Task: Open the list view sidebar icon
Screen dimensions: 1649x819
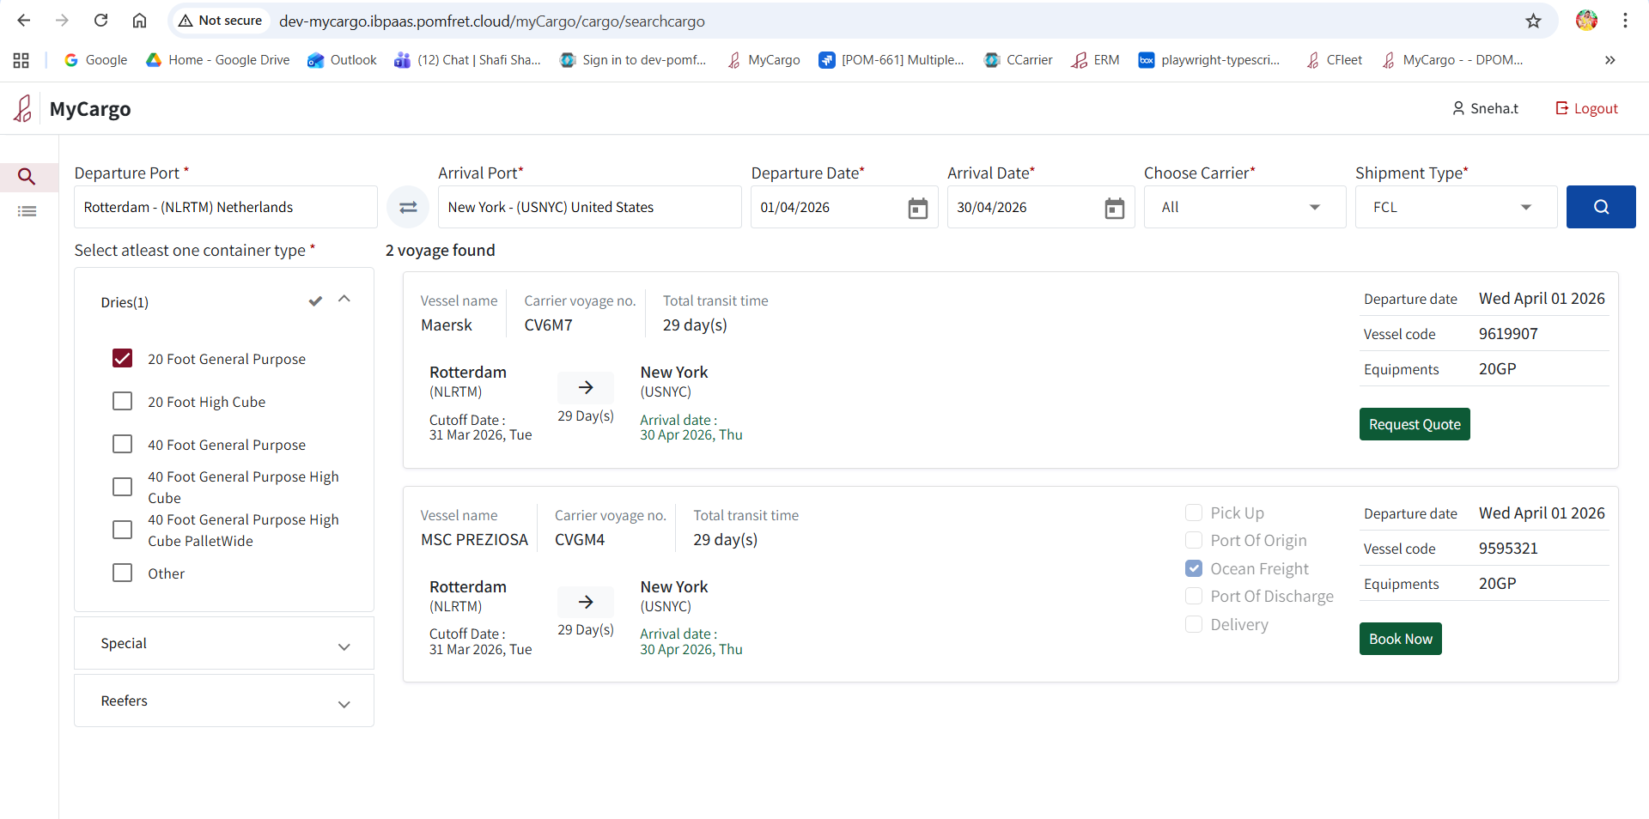Action: click(27, 211)
